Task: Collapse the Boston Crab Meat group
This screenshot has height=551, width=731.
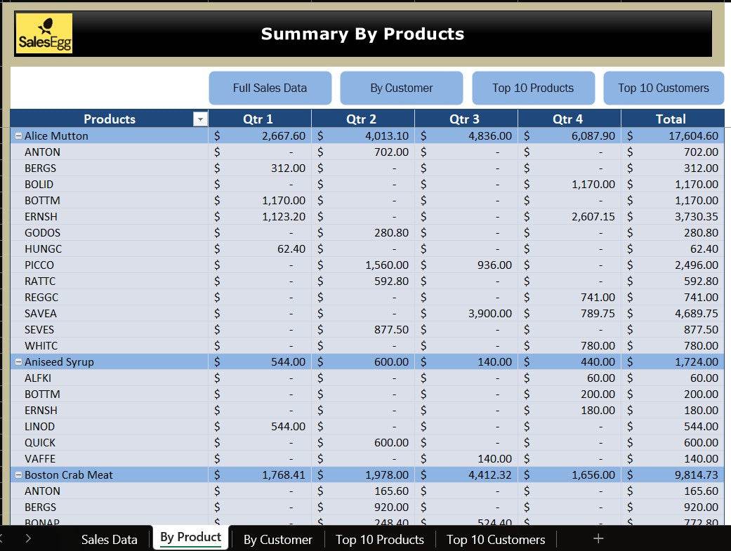Action: 18,475
